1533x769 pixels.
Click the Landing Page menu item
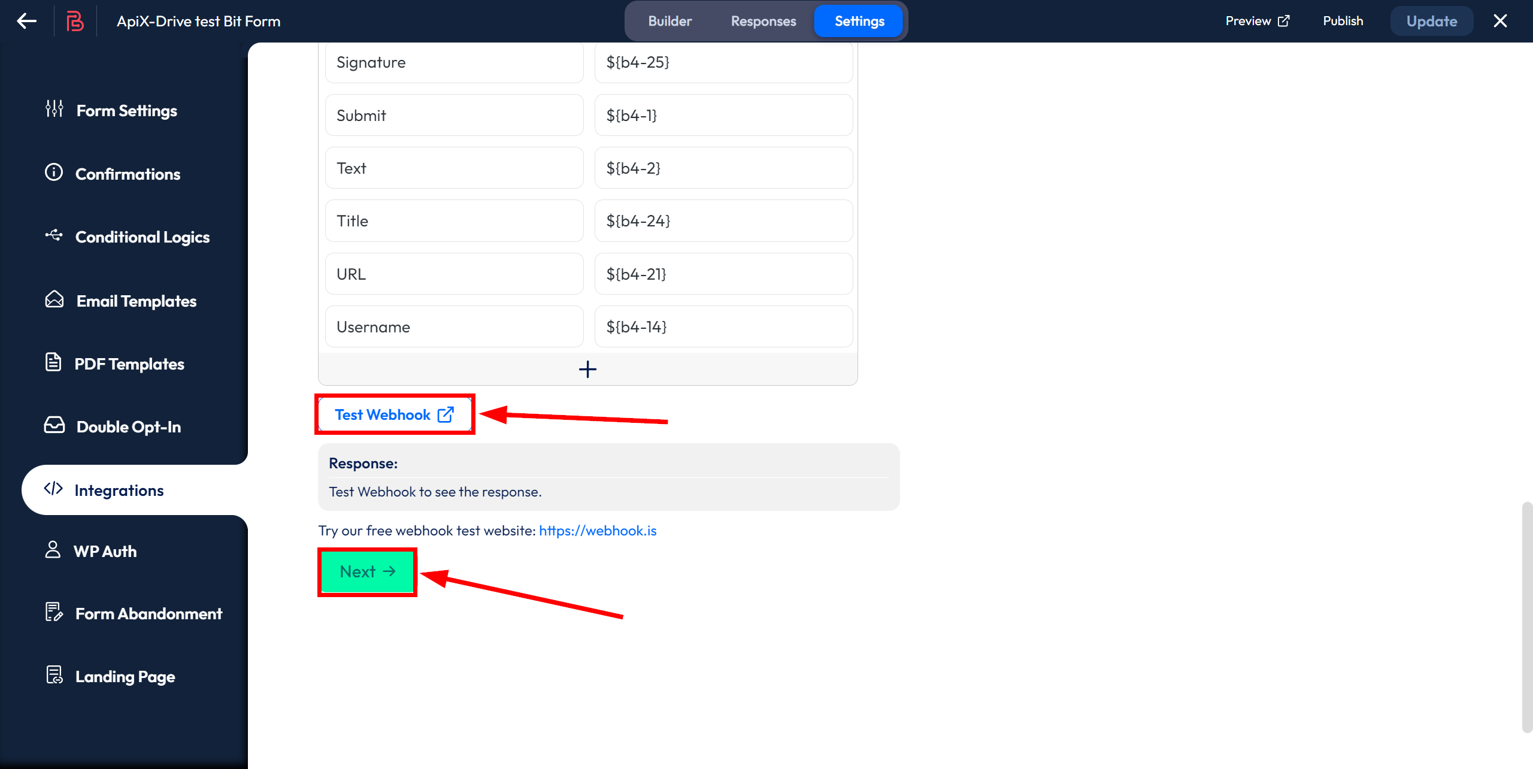126,676
